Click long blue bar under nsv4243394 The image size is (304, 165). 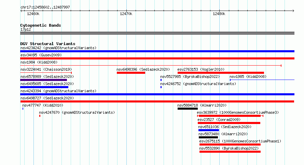[157, 94]
